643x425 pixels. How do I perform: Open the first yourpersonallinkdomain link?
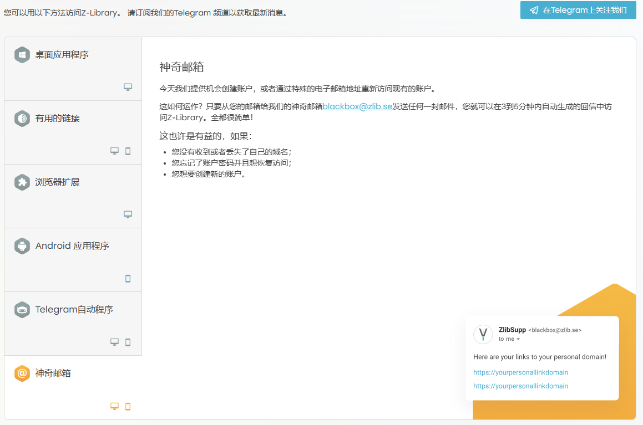pos(520,372)
